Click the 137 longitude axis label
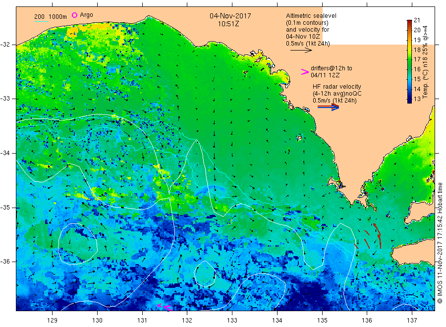 tap(412, 321)
